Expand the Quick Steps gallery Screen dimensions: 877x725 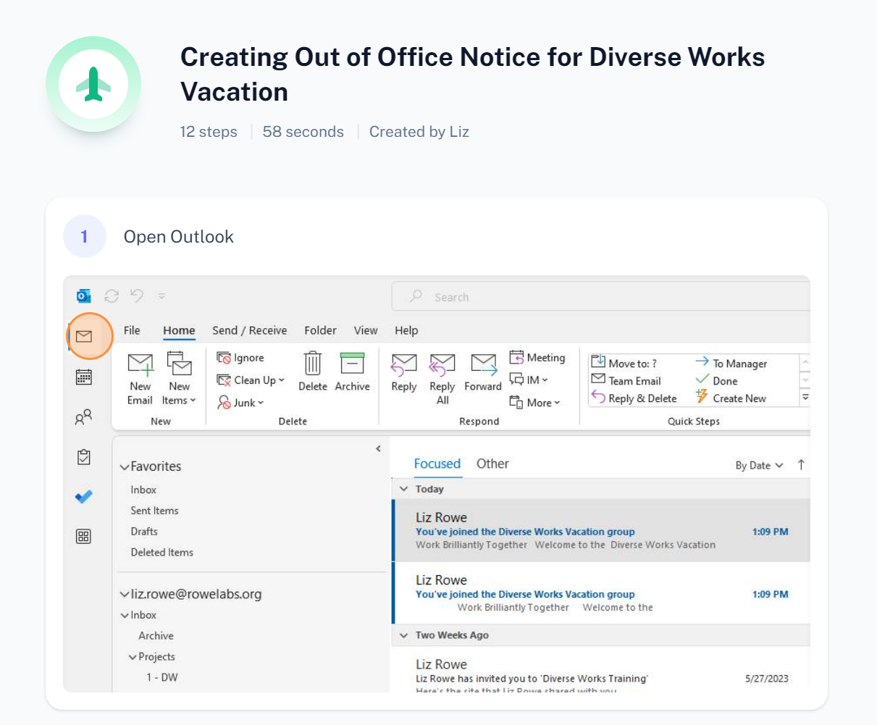click(805, 398)
